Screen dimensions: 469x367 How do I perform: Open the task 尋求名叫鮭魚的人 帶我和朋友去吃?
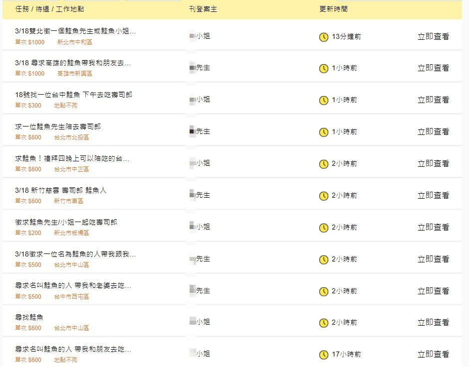[73, 349]
